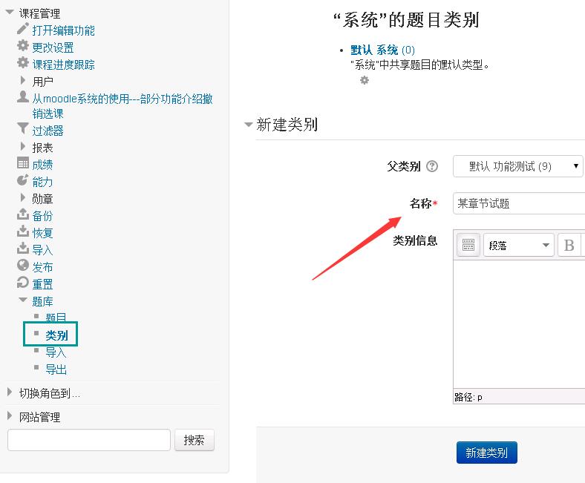
Task: Click the backup icon beside 备份
Action: tap(23, 214)
